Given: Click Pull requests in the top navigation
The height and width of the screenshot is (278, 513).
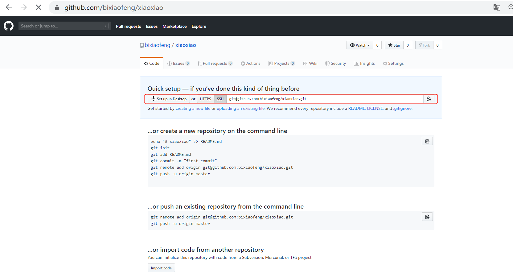Looking at the screenshot, I should (128, 26).
